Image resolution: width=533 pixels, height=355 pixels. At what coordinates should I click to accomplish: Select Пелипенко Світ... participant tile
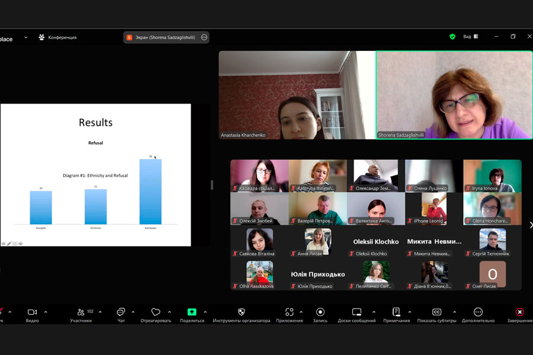point(376,274)
